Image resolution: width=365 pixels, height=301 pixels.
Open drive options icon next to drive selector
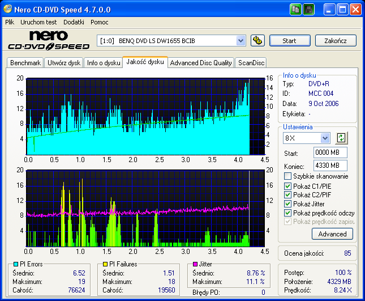tap(257, 41)
